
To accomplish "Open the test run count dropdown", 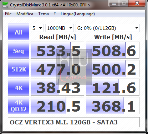I will coord(37,28).
